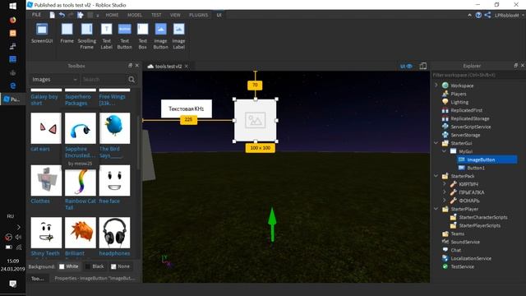The image size is (526, 296).
Task: Open the LPRobloxM account dropdown
Action: tap(510, 15)
